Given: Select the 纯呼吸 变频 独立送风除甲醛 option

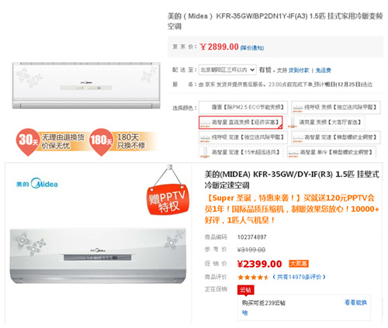Looking at the screenshot, I should click(335, 107).
